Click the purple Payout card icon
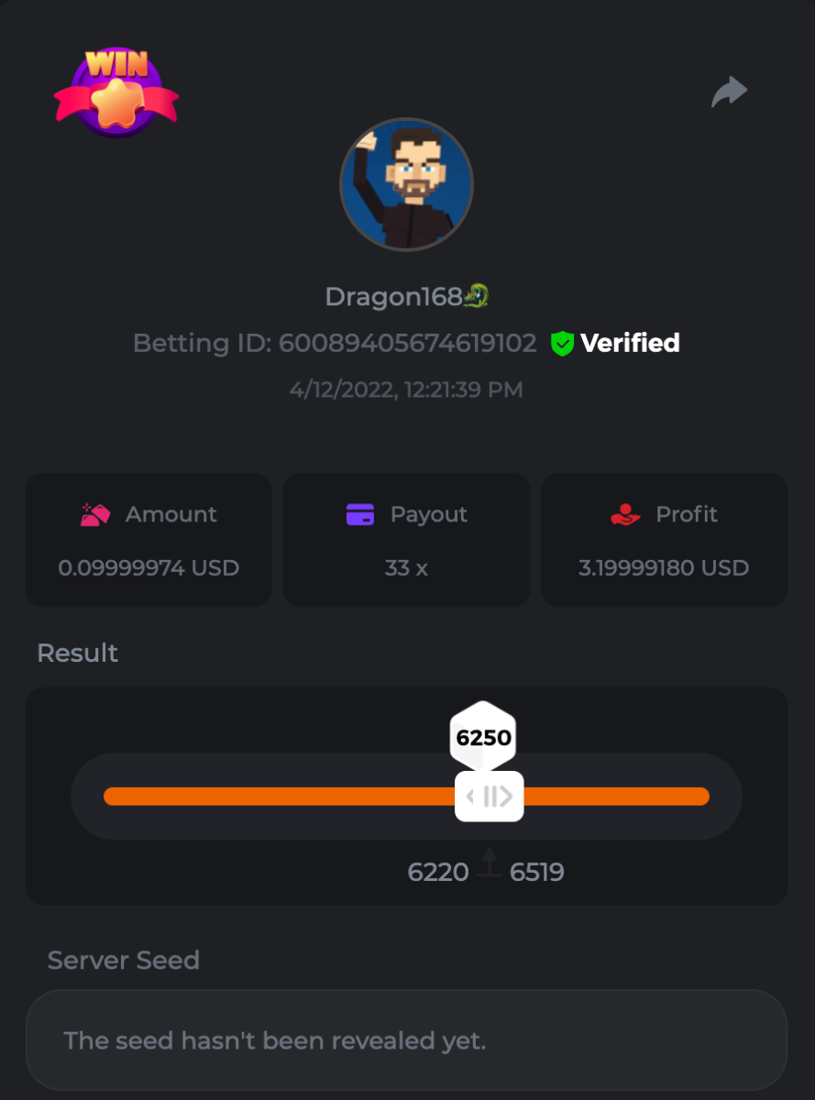This screenshot has width=815, height=1100. point(360,514)
